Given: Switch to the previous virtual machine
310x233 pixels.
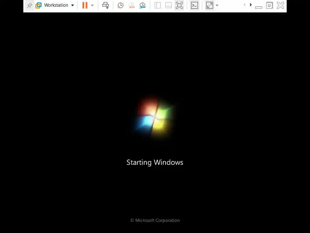Looking at the screenshot, I should click(x=245, y=5).
